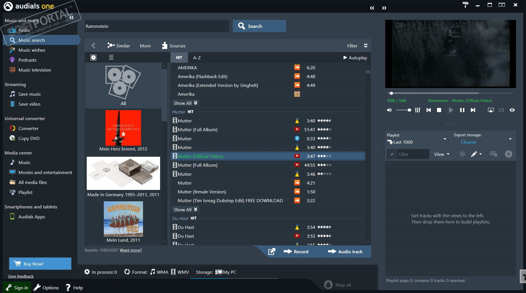
Task: Collapse panel with left double-arrow at top
Action: 372,8
